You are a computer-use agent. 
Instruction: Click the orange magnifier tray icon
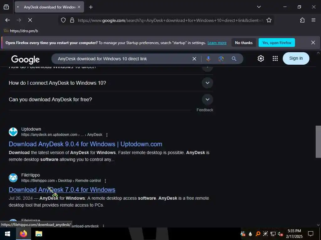pyautogui.click(x=258, y=234)
